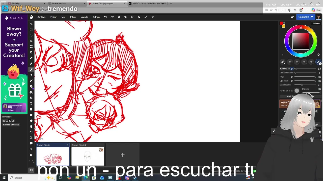Click the Redo arrow in top bar
Screen dimensions: 323x181
tap(112, 17)
